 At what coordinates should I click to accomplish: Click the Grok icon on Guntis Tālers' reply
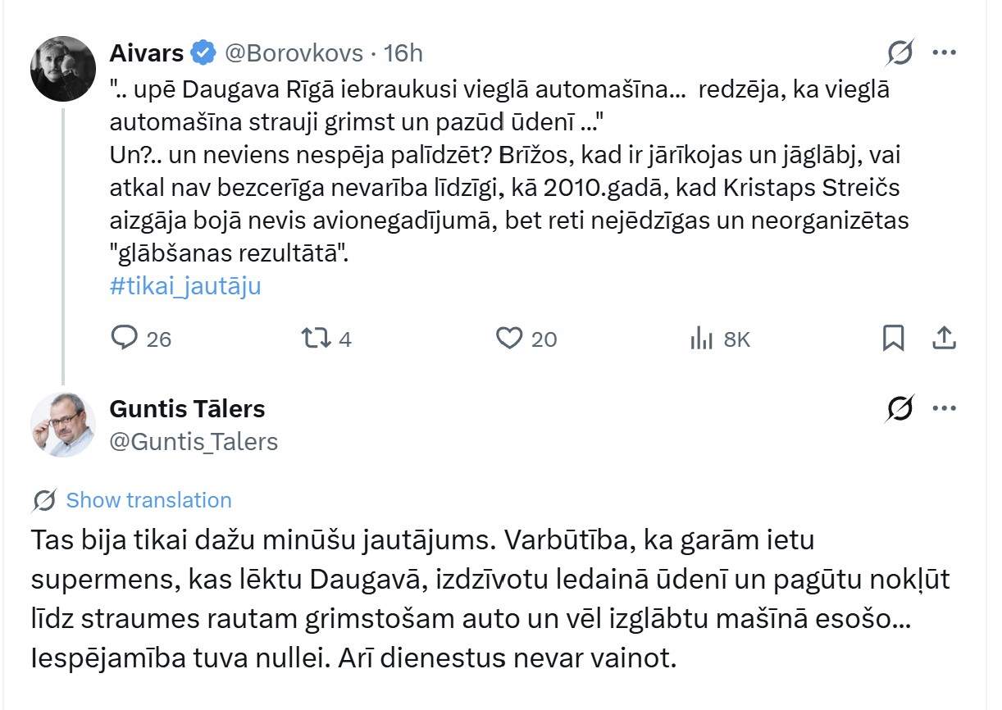point(900,408)
